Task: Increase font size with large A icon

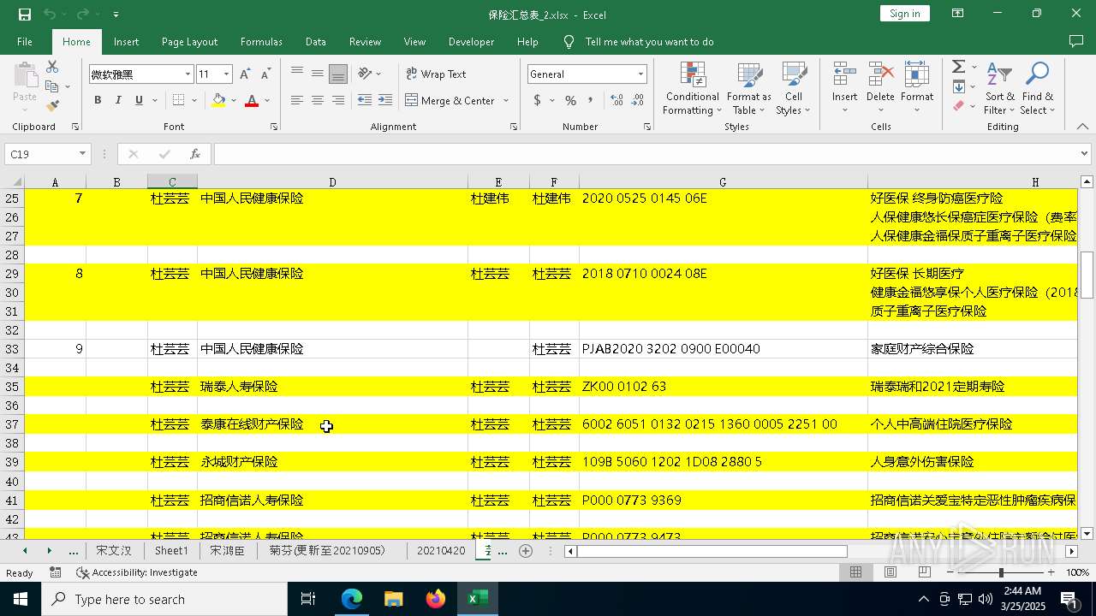Action: pos(245,74)
